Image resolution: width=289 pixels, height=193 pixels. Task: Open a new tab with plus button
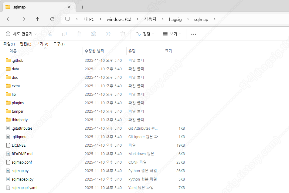[82, 7]
